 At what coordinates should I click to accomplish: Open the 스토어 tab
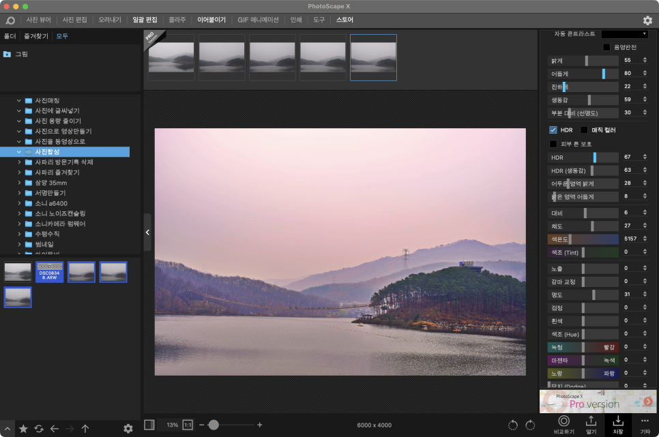click(x=345, y=20)
